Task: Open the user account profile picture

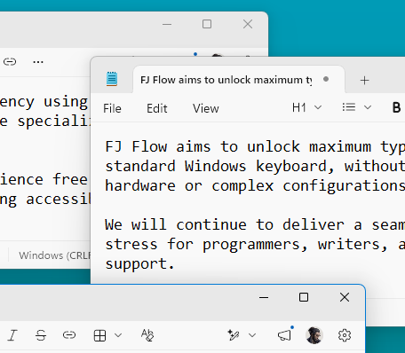Action: [x=314, y=335]
